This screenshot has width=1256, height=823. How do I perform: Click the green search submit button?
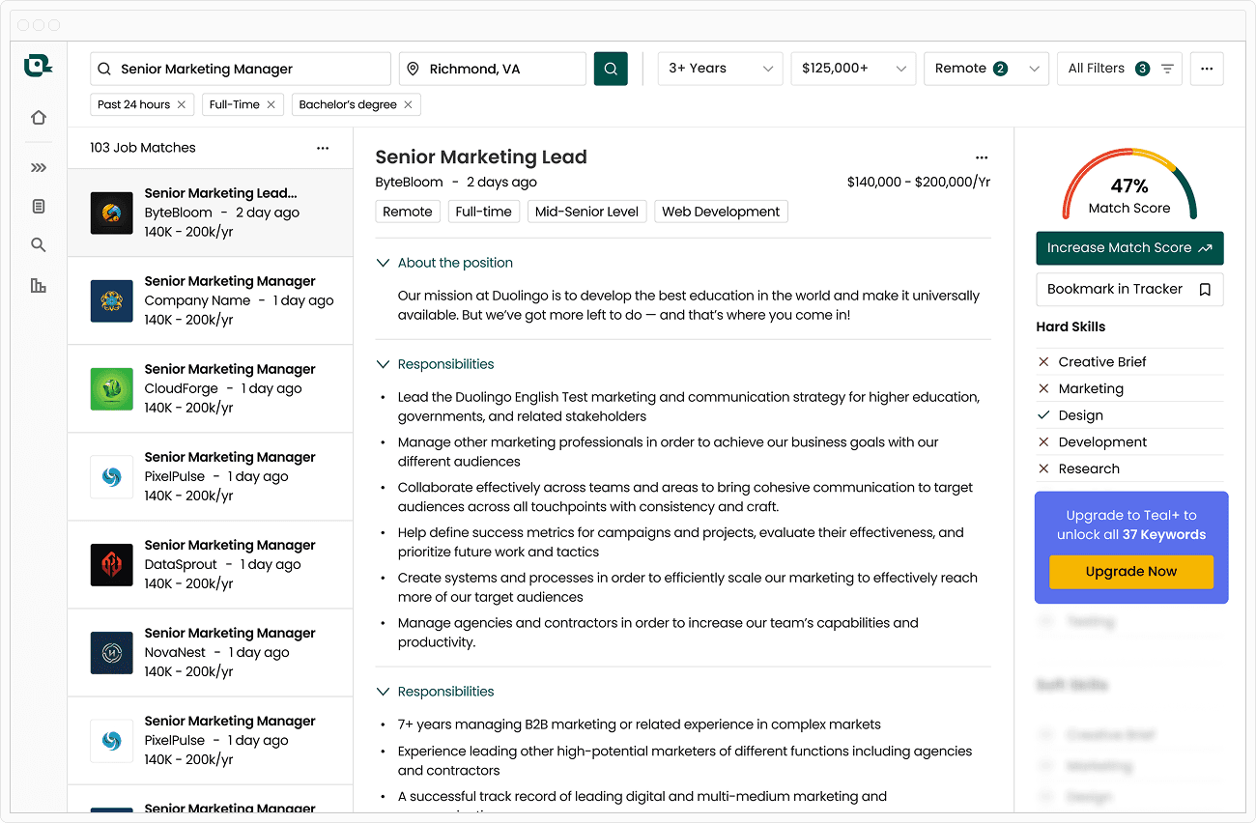coord(611,69)
